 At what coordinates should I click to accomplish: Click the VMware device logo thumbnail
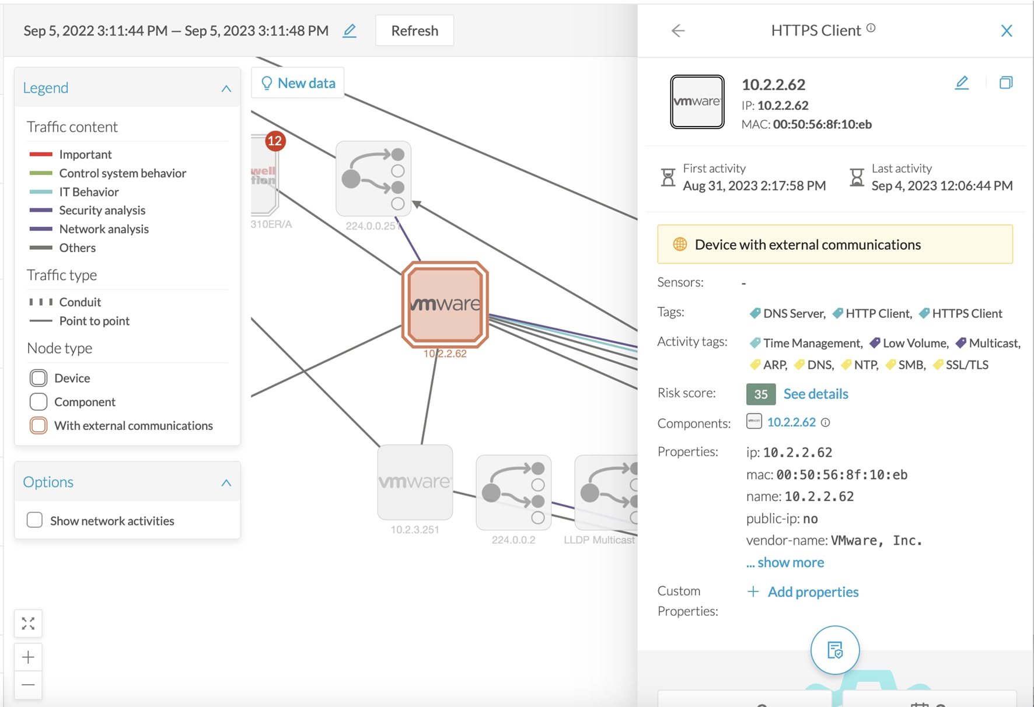pos(697,101)
